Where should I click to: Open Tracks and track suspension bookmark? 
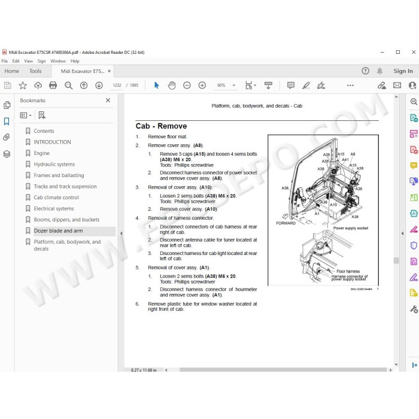[x=65, y=186]
